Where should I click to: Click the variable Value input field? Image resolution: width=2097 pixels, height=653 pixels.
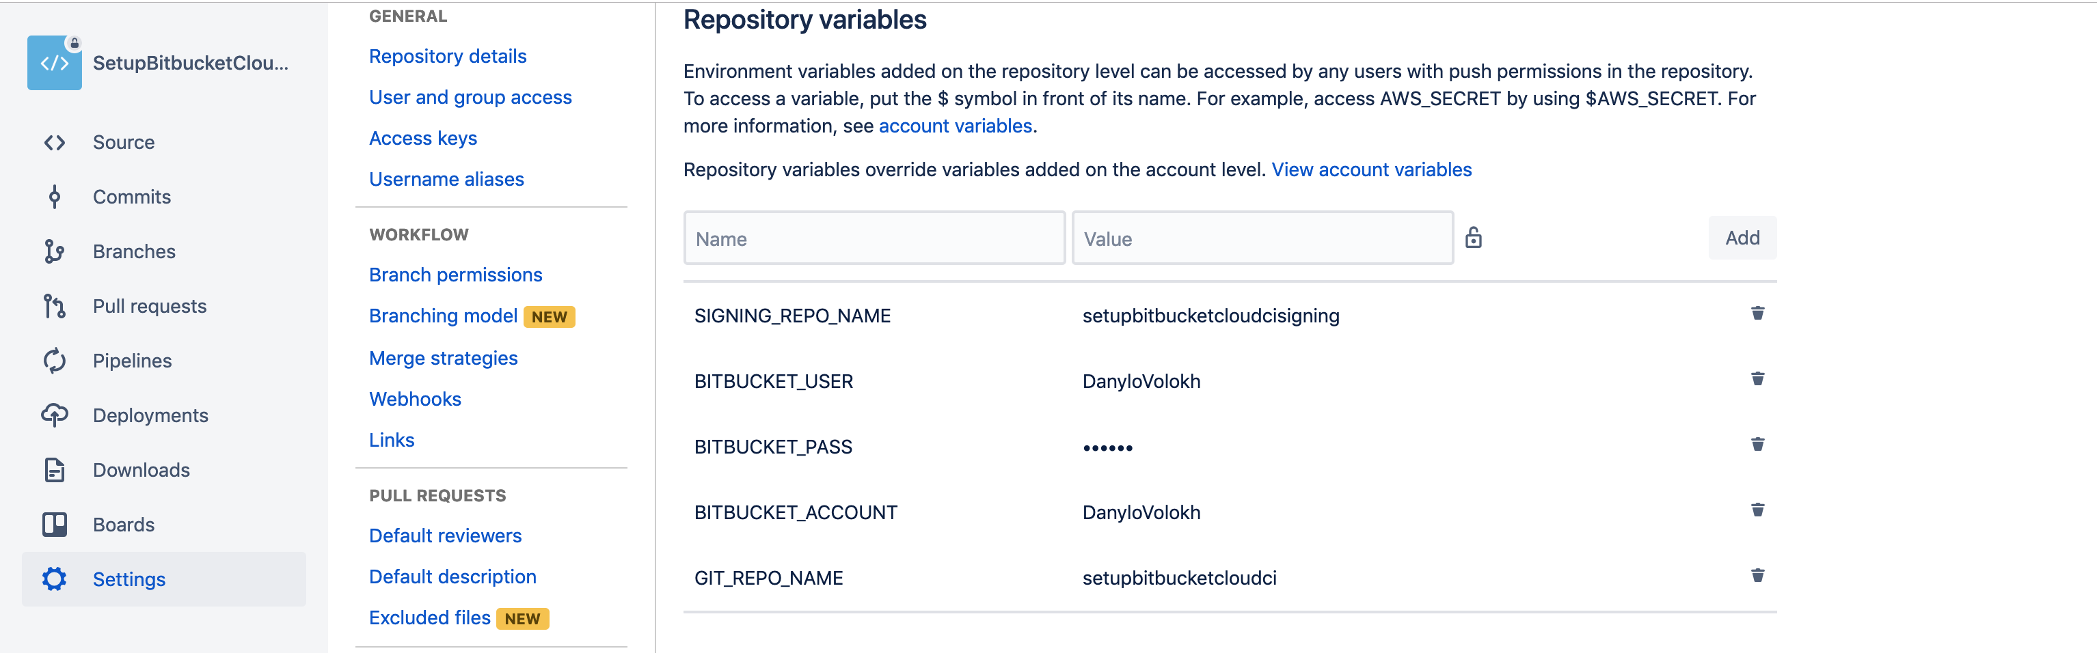tap(1262, 239)
